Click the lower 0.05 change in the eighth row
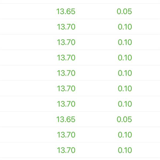This screenshot has width=160, height=160. (124, 119)
